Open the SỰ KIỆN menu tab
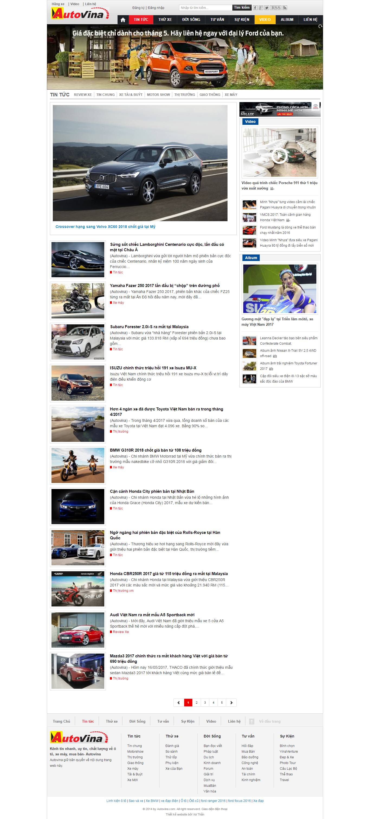 (242, 20)
